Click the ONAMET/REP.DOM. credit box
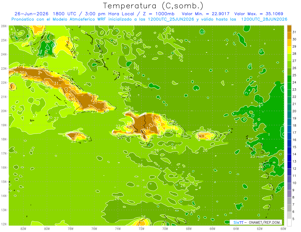 (256, 222)
